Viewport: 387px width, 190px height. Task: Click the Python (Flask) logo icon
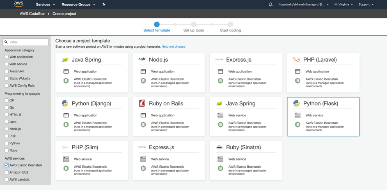[x=296, y=103]
